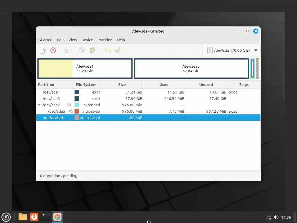Open the Files folder in taskbar

[x=23, y=217]
